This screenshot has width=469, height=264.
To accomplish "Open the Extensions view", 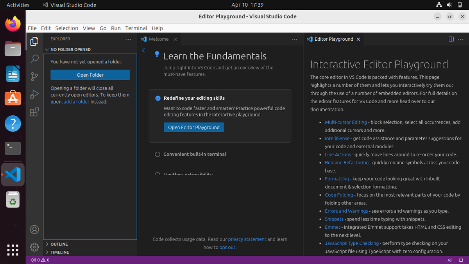I will pos(34,111).
